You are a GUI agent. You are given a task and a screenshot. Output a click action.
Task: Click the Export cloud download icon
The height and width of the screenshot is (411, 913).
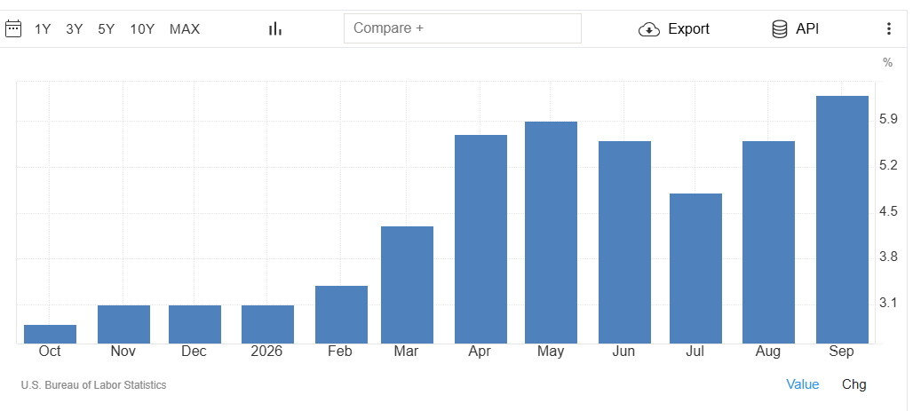649,29
